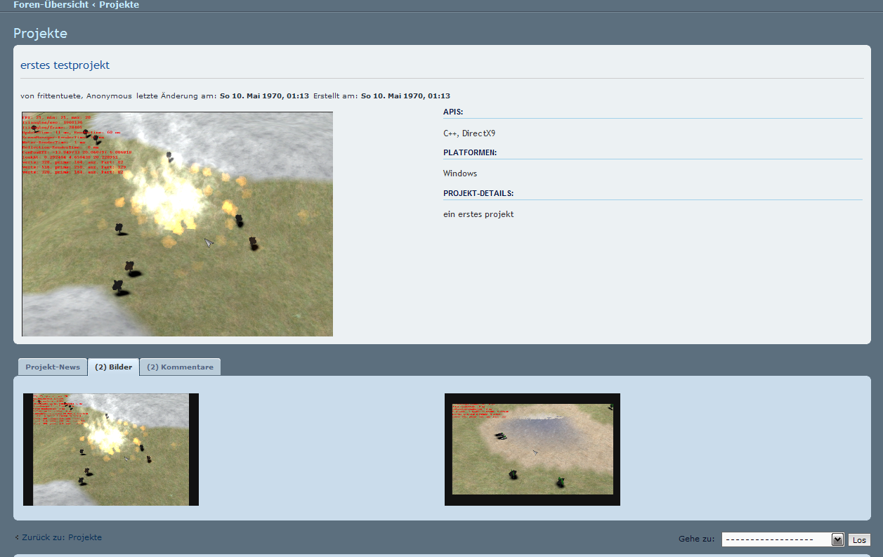
Task: Go back via 'Zurück zu: Projekte' link
Action: tap(61, 537)
